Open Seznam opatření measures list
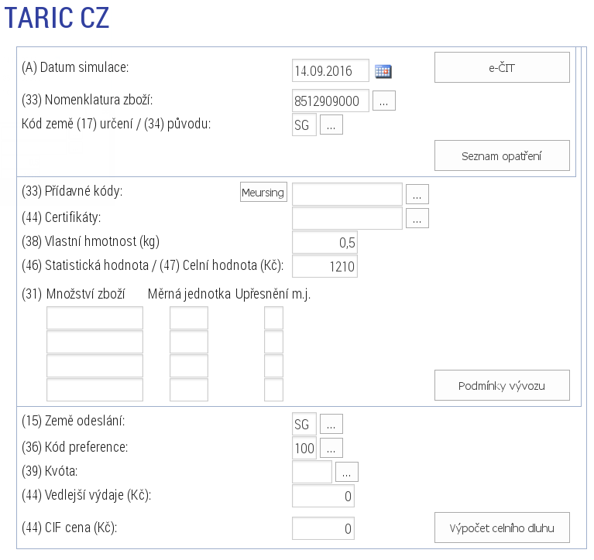594x560 pixels. pyautogui.click(x=502, y=155)
